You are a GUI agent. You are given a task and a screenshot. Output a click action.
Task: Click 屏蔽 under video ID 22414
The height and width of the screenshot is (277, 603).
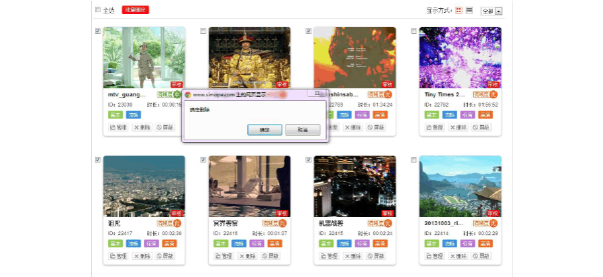coord(481,256)
